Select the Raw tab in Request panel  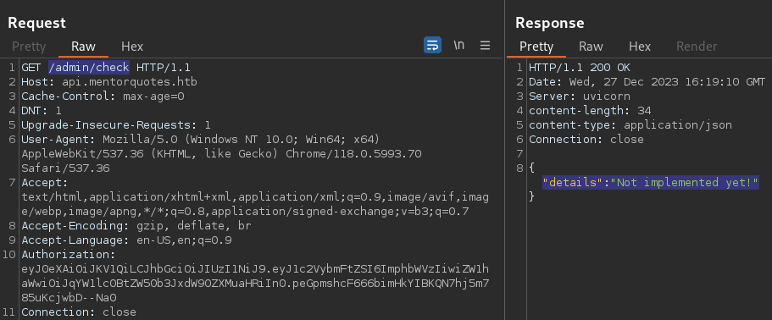pyautogui.click(x=83, y=47)
